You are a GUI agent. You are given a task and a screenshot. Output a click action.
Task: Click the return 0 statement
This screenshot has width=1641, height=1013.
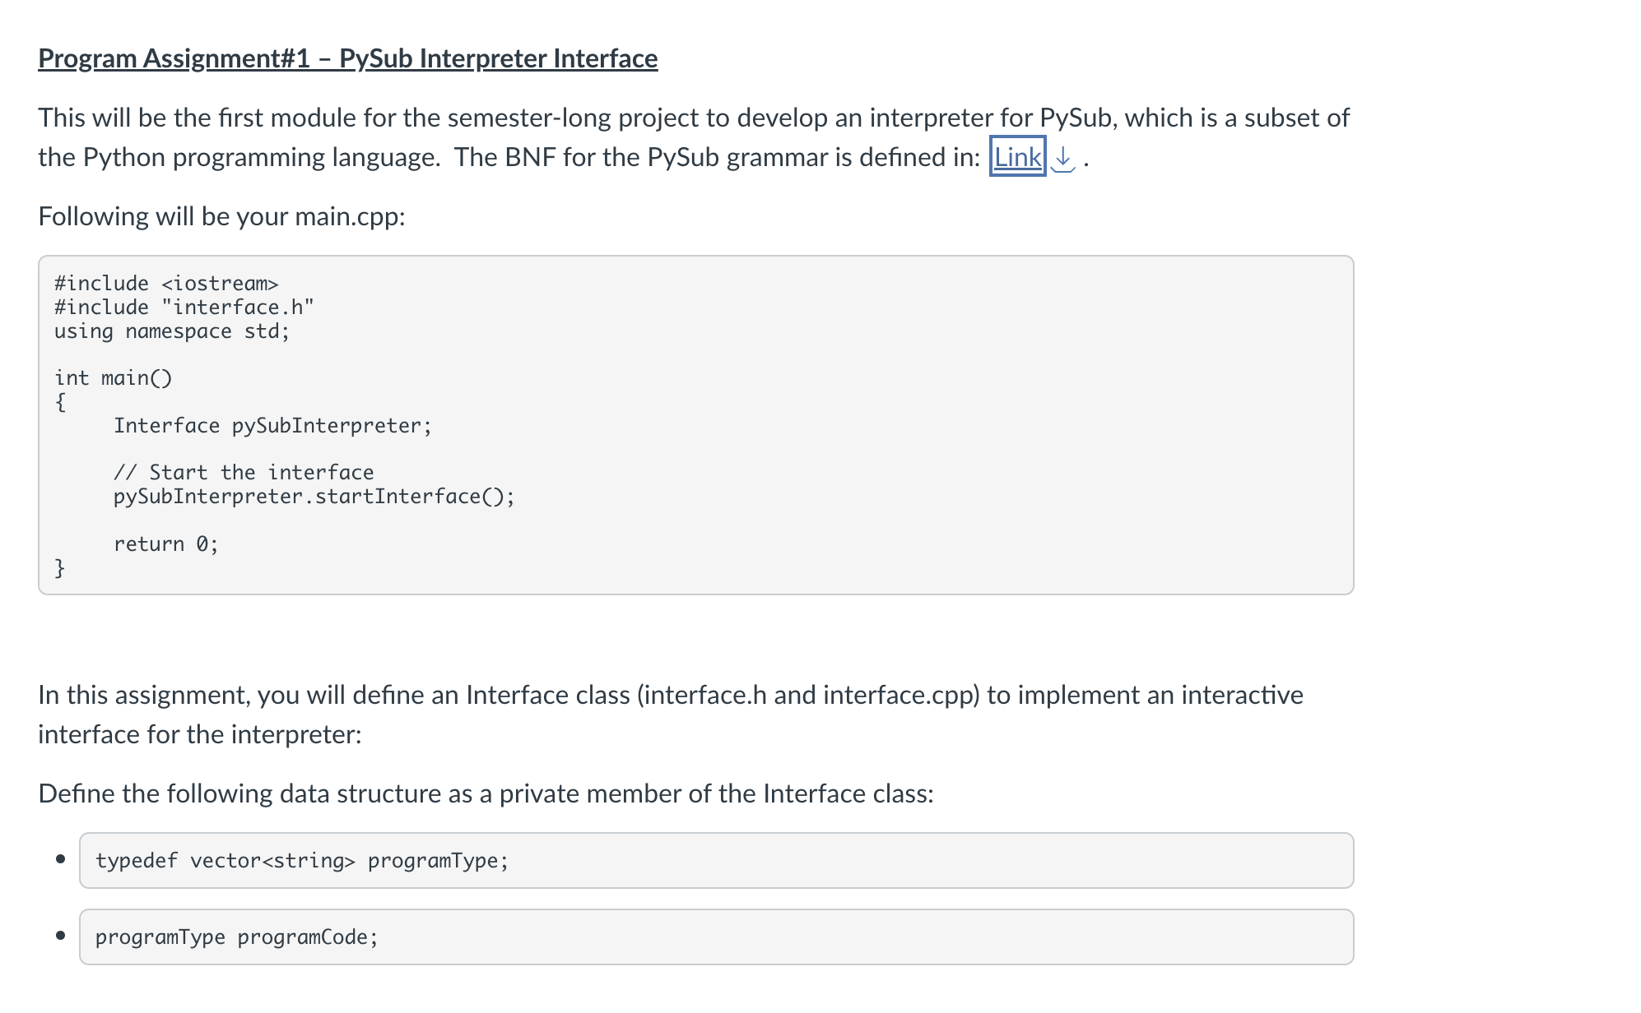point(165,544)
